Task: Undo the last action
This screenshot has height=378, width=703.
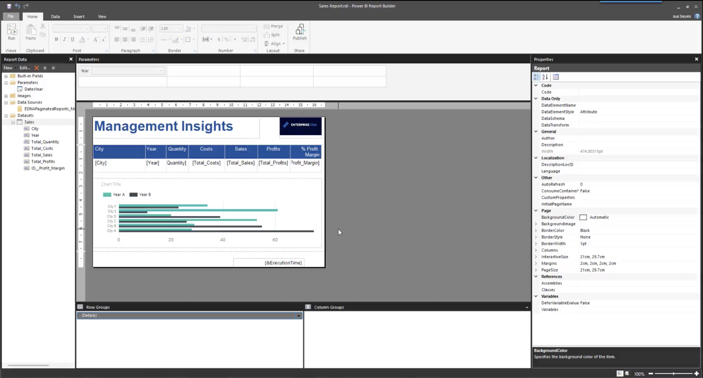Action: [x=18, y=6]
